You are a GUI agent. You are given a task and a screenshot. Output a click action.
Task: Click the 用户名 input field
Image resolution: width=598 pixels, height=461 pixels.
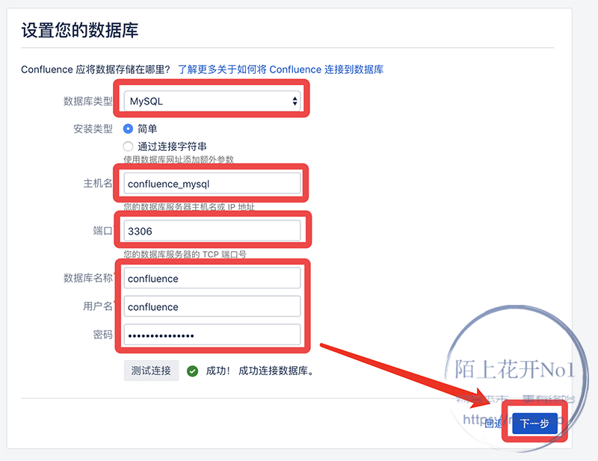click(212, 306)
